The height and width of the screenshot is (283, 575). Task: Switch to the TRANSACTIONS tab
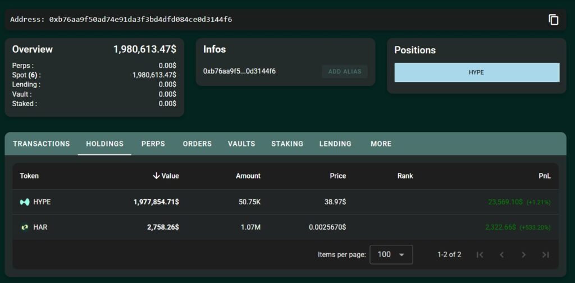42,144
